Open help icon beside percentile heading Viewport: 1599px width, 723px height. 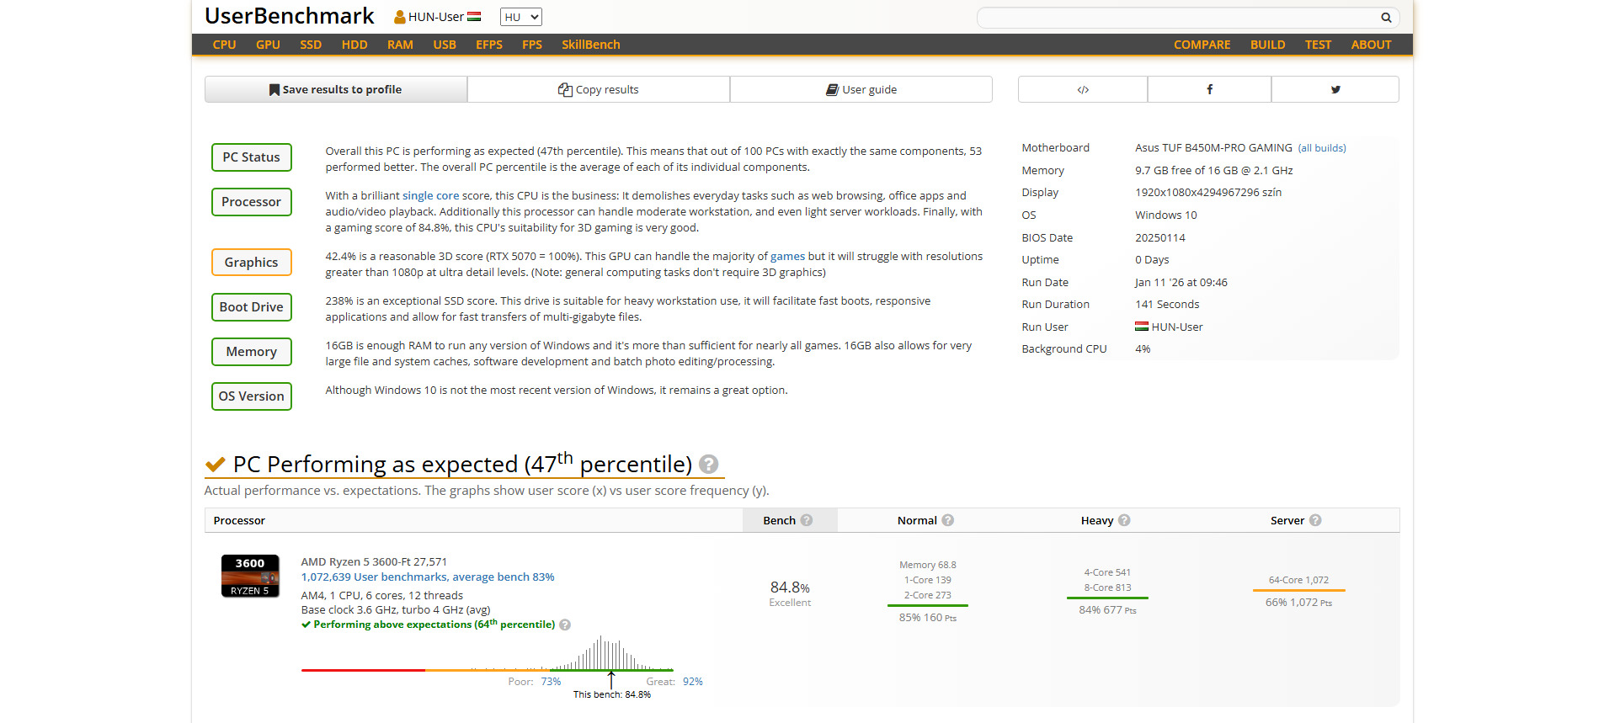click(x=709, y=465)
